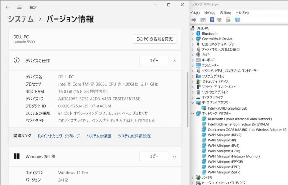Image resolution: width=288 pixels, height=185 pixels.
Task: Copy device specifications with コピー button
Action: (x=154, y=61)
